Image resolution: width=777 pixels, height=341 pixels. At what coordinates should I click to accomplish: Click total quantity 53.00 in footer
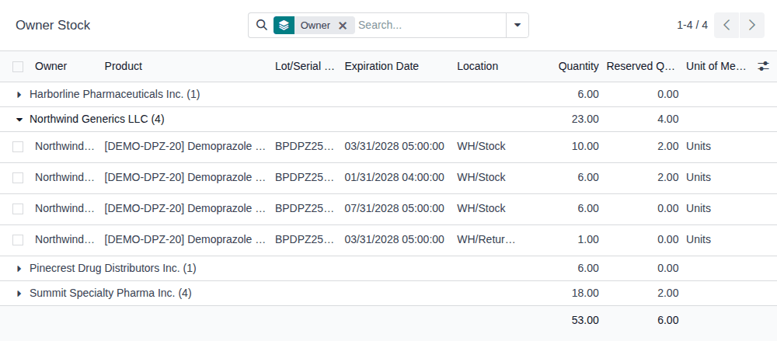coord(585,321)
